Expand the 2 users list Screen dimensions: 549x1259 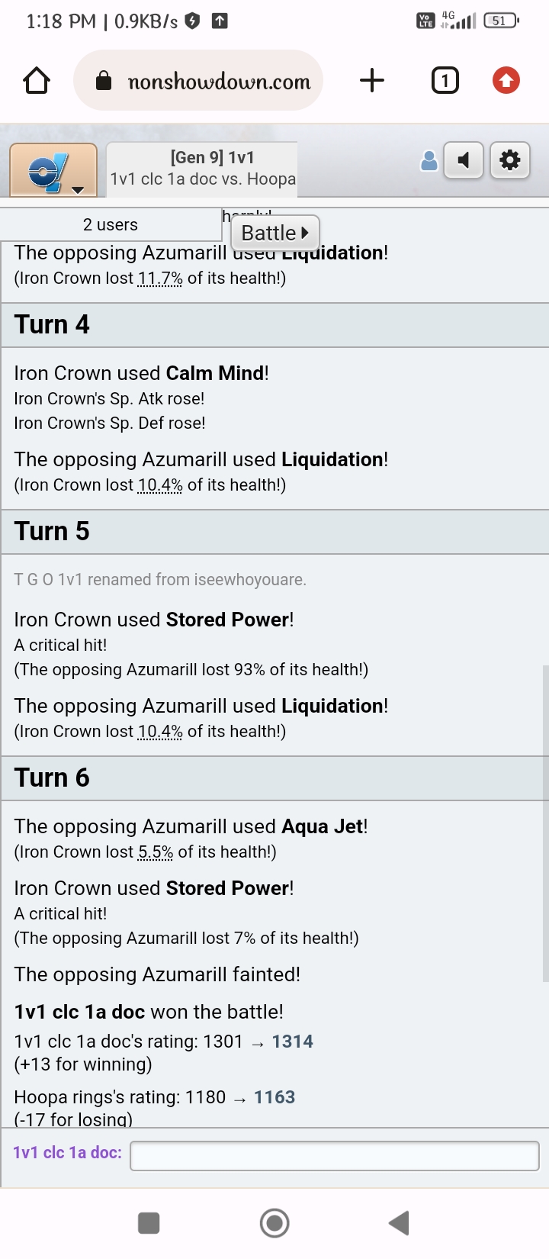point(111,224)
